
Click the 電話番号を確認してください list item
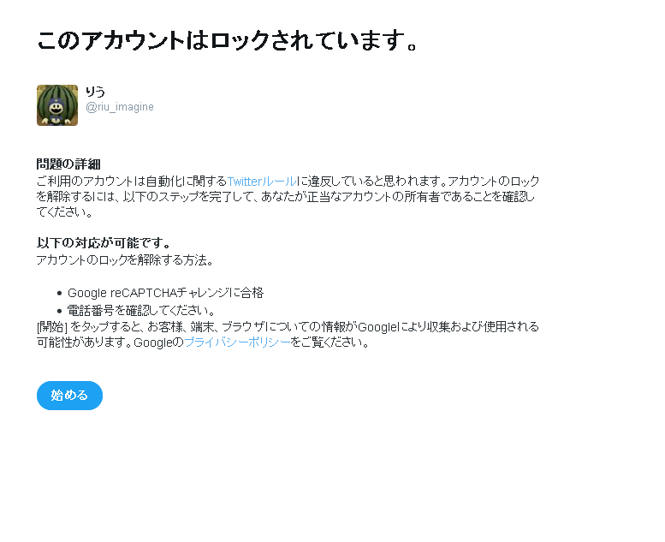tap(141, 311)
